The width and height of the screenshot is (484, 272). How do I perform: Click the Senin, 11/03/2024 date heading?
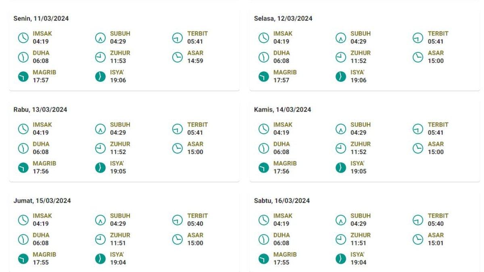point(41,19)
